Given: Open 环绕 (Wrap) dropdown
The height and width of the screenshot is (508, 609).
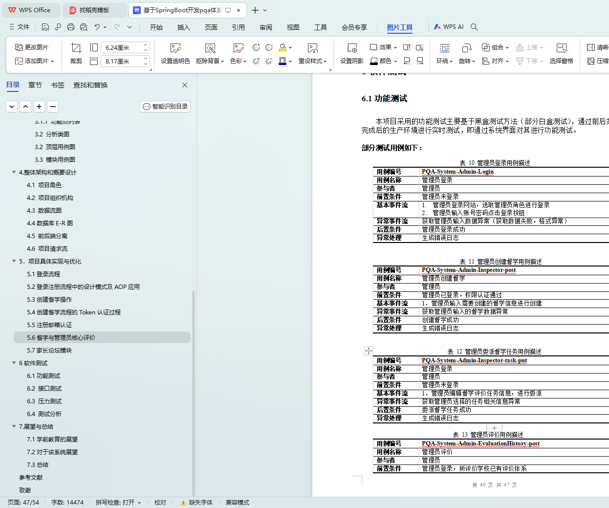Looking at the screenshot, I should (445, 61).
